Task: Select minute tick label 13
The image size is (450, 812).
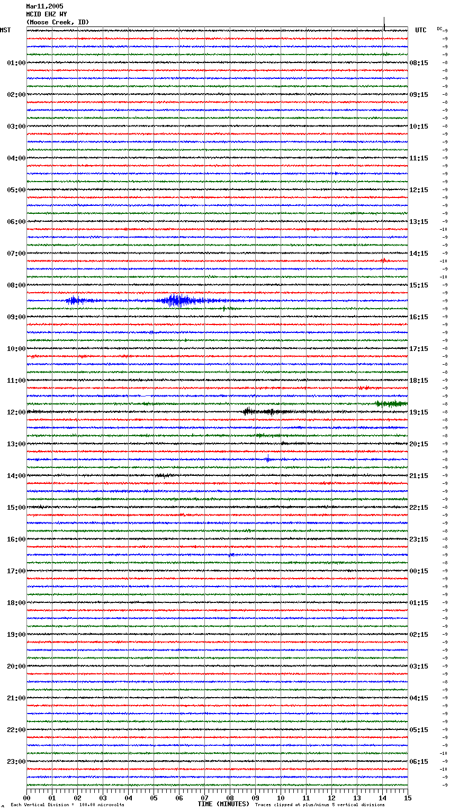Action: (357, 798)
